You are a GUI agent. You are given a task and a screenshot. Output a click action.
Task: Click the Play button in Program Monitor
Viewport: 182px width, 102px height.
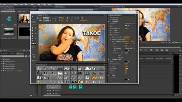click(x=141, y=50)
